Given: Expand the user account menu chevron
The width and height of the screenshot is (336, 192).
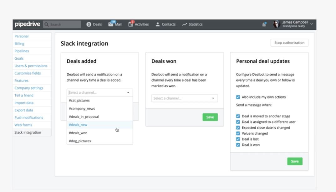Looking at the screenshot, I should tap(312, 24).
